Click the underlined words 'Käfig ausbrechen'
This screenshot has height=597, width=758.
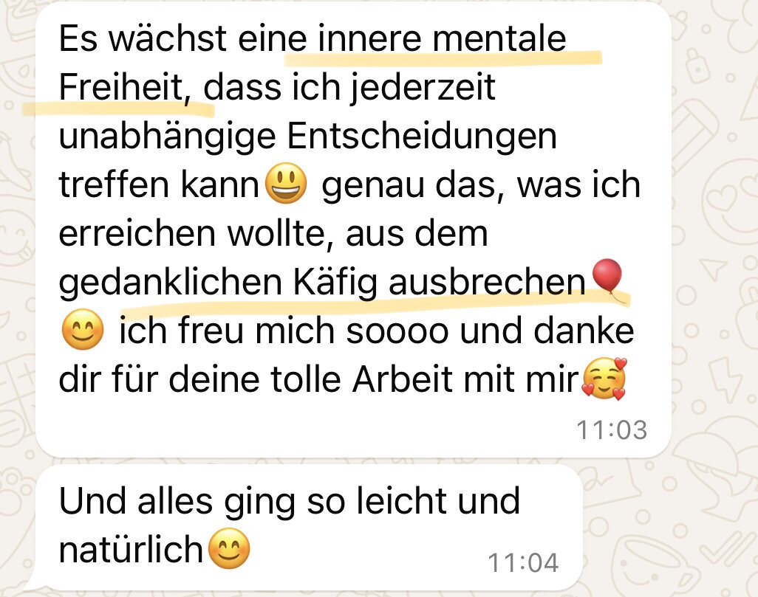[x=439, y=282]
